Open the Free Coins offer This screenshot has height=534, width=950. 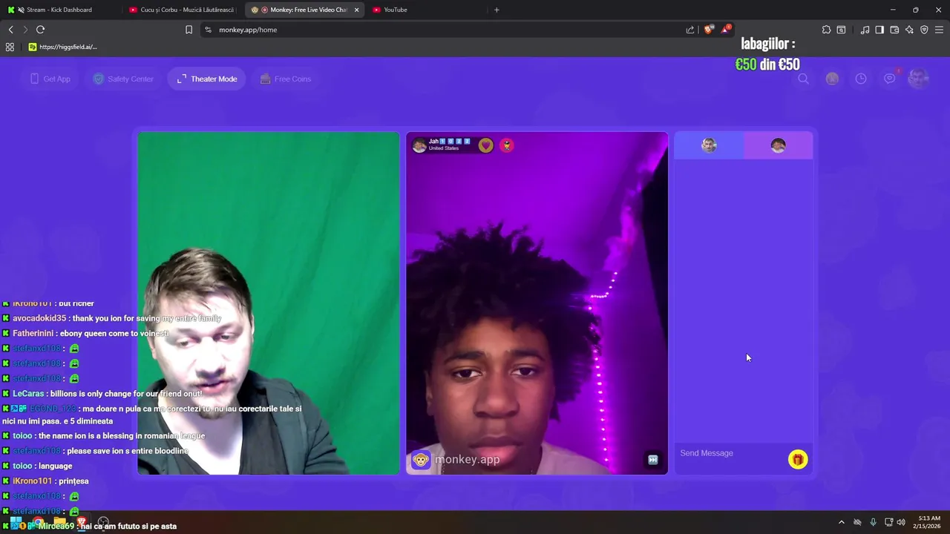click(x=286, y=79)
